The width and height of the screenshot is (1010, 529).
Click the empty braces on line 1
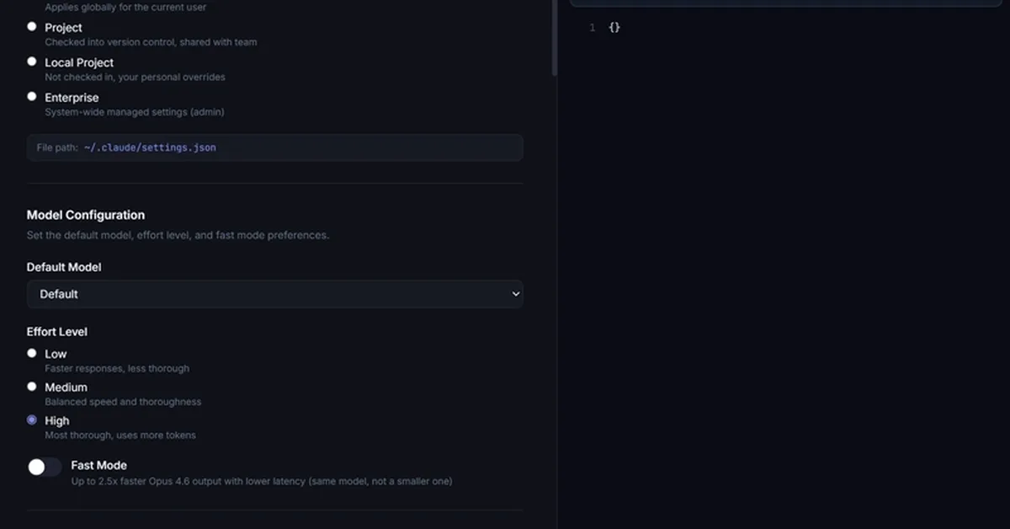click(614, 26)
